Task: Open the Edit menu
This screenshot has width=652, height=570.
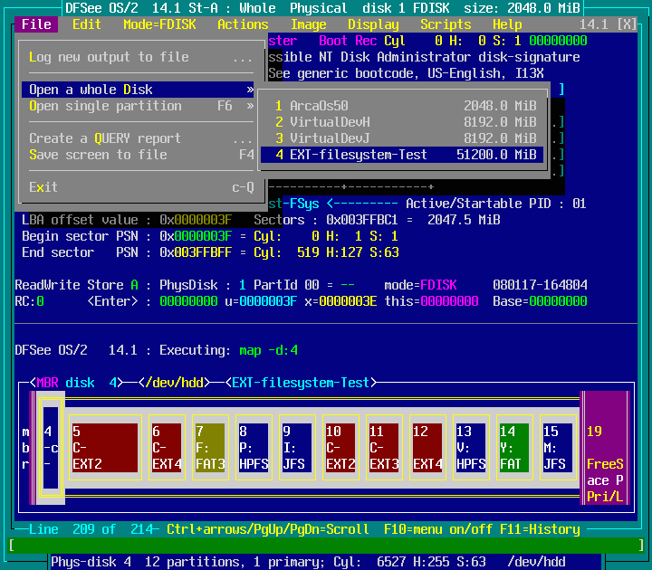Action: 87,24
